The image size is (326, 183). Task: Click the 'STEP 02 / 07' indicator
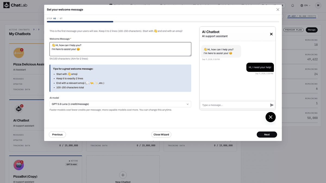(55, 18)
